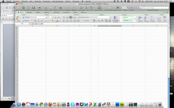Click the Cortar scissors icon
Screen dimensions: 174x108
coord(46,7)
